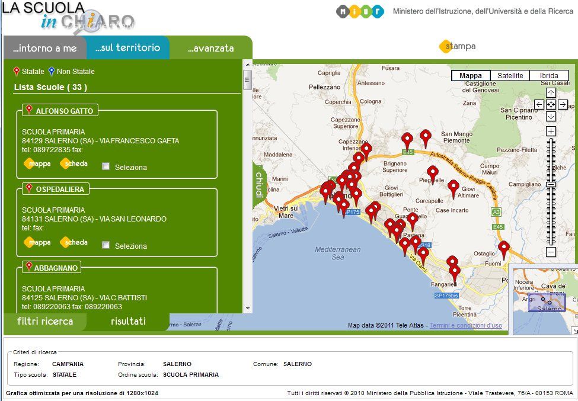This screenshot has height=401, width=578.
Task: Check Seleziona for Alfonso Gatto school
Action: pos(106,166)
